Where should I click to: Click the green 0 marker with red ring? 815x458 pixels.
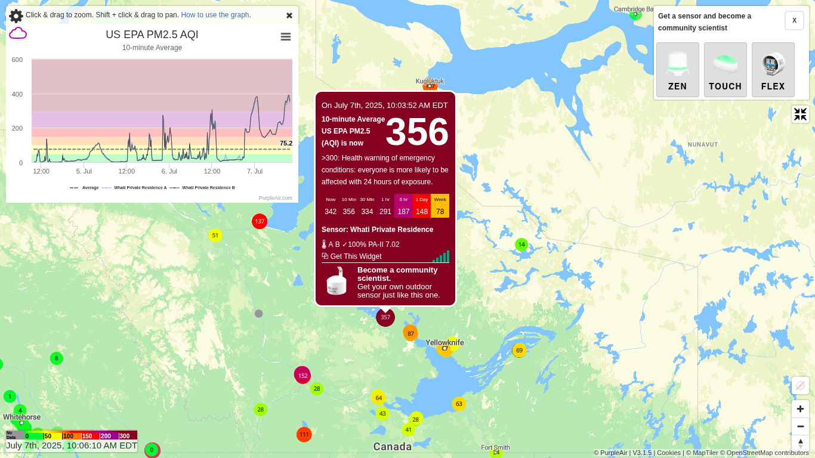click(x=152, y=450)
